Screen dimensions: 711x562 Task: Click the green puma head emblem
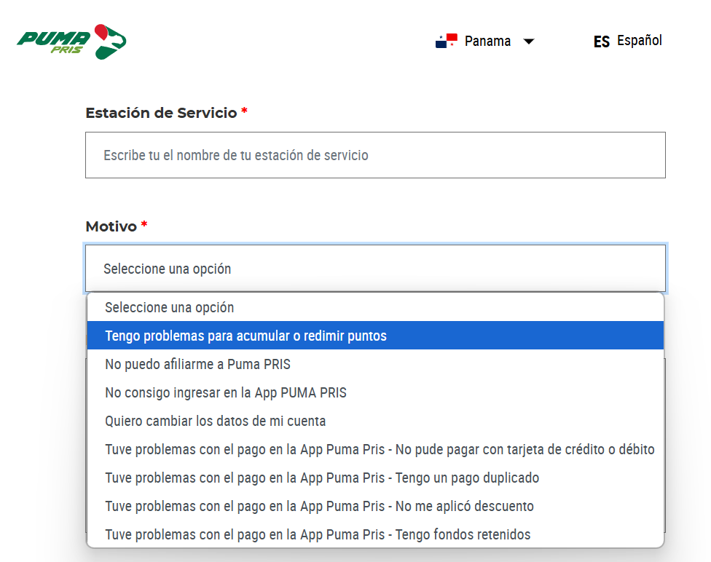coord(110,39)
